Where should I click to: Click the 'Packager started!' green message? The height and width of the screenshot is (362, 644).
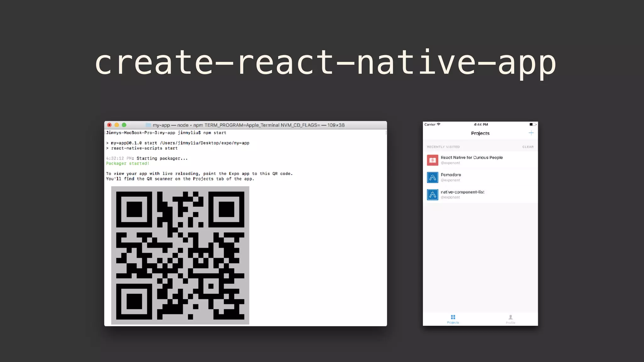click(128, 163)
